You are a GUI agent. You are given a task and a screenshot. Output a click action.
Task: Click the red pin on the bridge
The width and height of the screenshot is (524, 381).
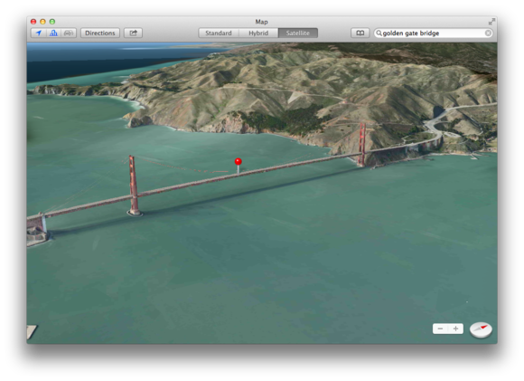pos(238,162)
